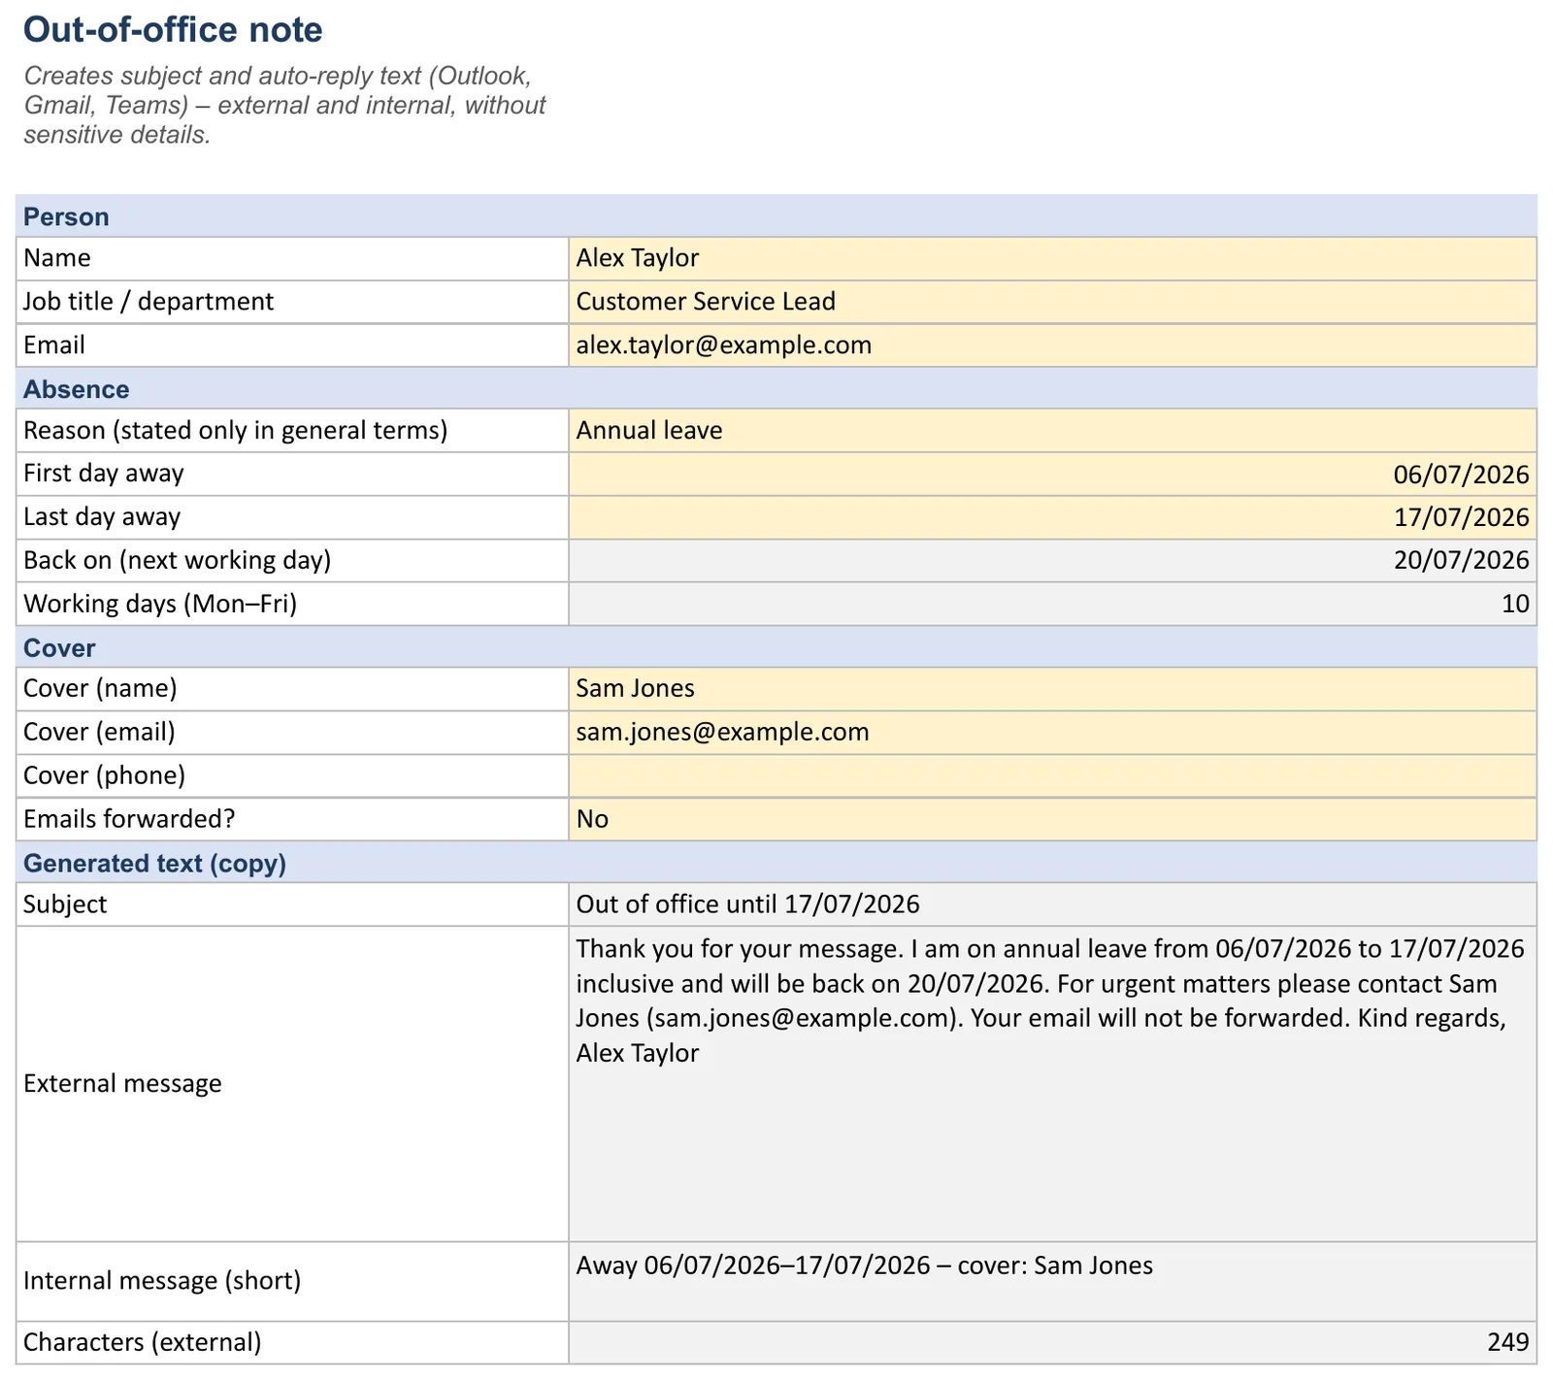Click the Reason (stated only in general terms) label

(x=236, y=430)
